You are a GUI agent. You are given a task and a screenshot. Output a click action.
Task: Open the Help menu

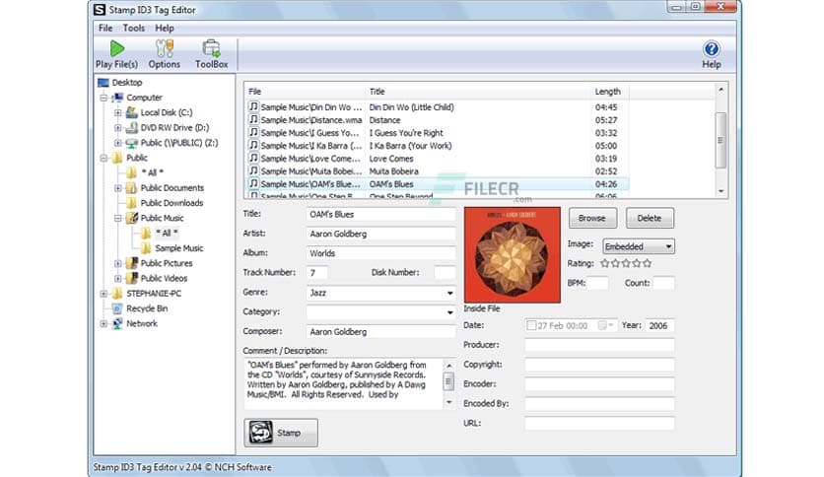(164, 28)
